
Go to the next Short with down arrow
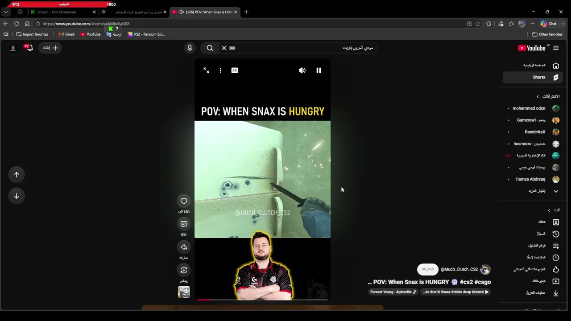tap(17, 196)
